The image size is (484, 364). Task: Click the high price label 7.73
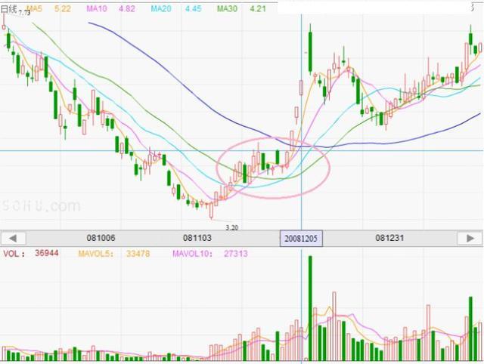25,13
